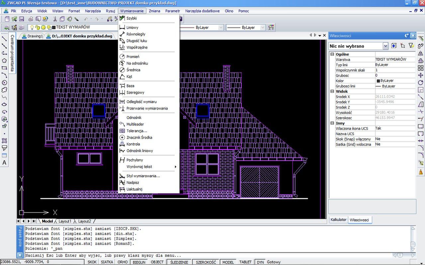Save drawing with the floppy disk icon
The image size is (425, 265).
click(x=22, y=19)
